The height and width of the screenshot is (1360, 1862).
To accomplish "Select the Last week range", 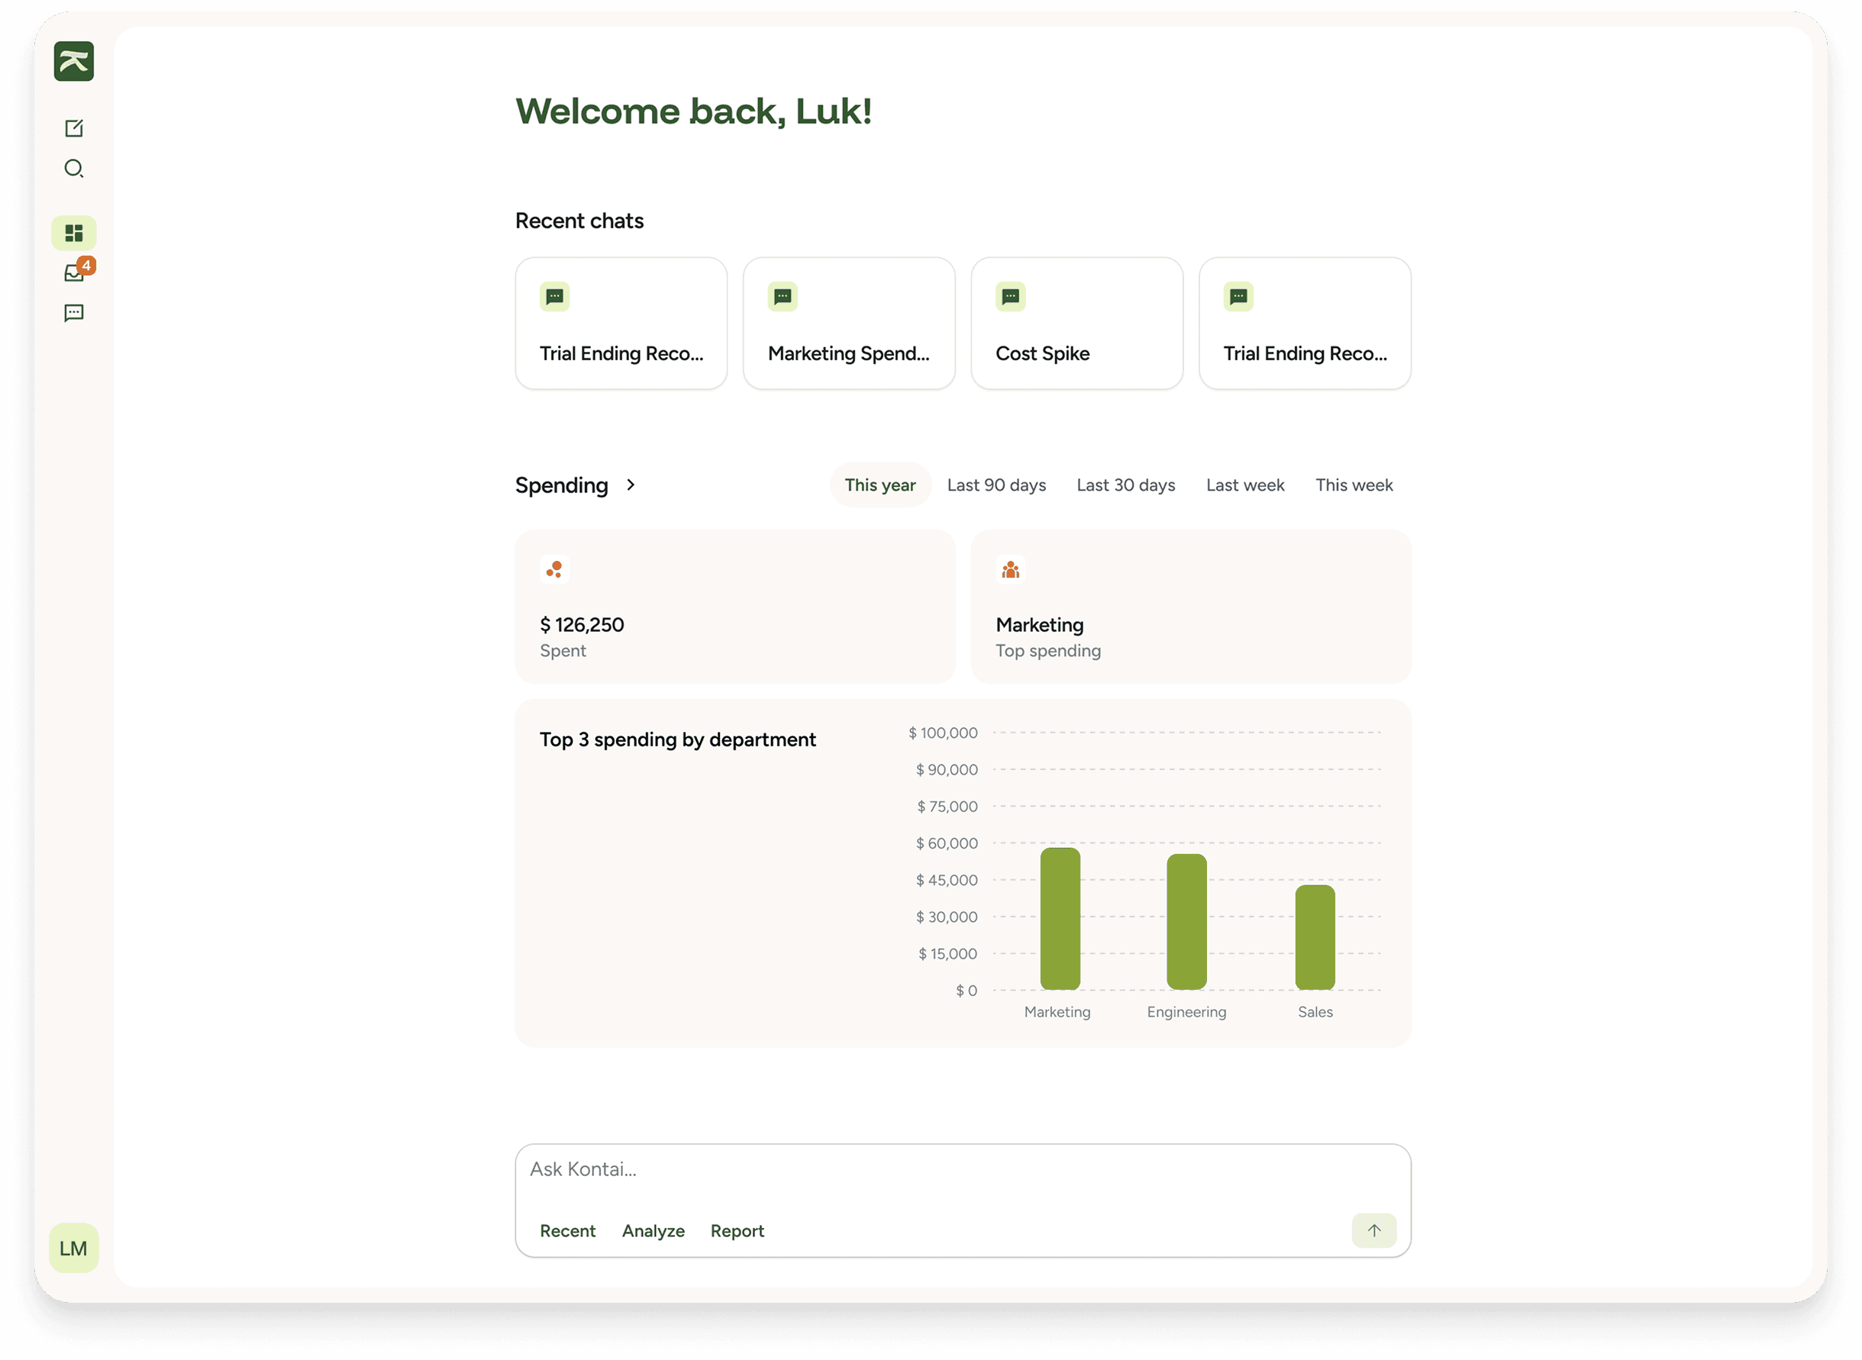I will click(1244, 485).
